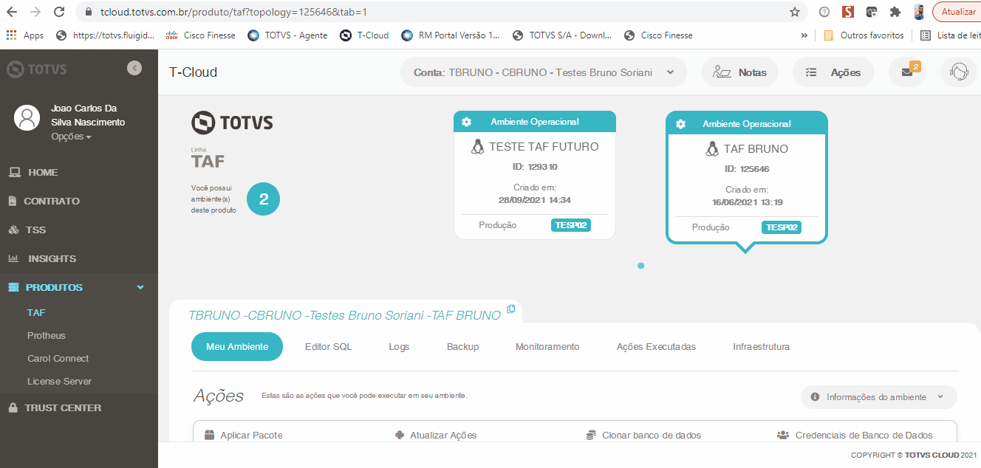Collapse the sidebar with the arrow icon
The image size is (981, 468).
click(x=134, y=68)
